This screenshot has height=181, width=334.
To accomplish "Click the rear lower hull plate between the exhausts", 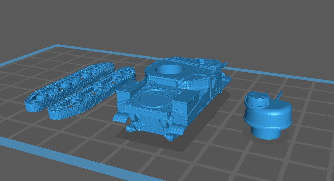I will 149,124.
